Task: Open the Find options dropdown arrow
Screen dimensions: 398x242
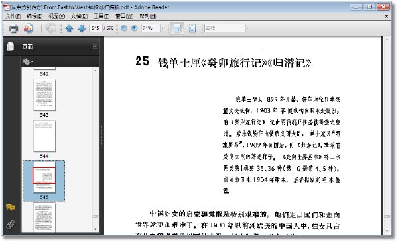Action: 247,28
